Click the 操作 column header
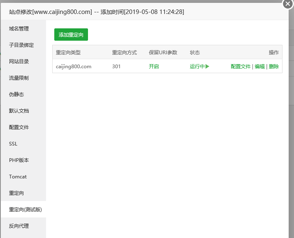The height and width of the screenshot is (238, 294). pyautogui.click(x=273, y=53)
